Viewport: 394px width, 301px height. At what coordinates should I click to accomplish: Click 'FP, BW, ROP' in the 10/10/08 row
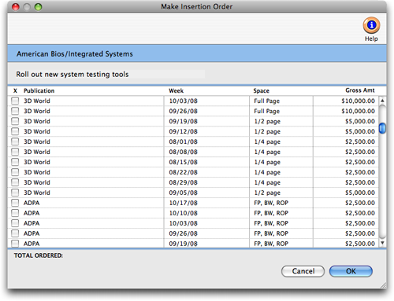click(x=271, y=213)
